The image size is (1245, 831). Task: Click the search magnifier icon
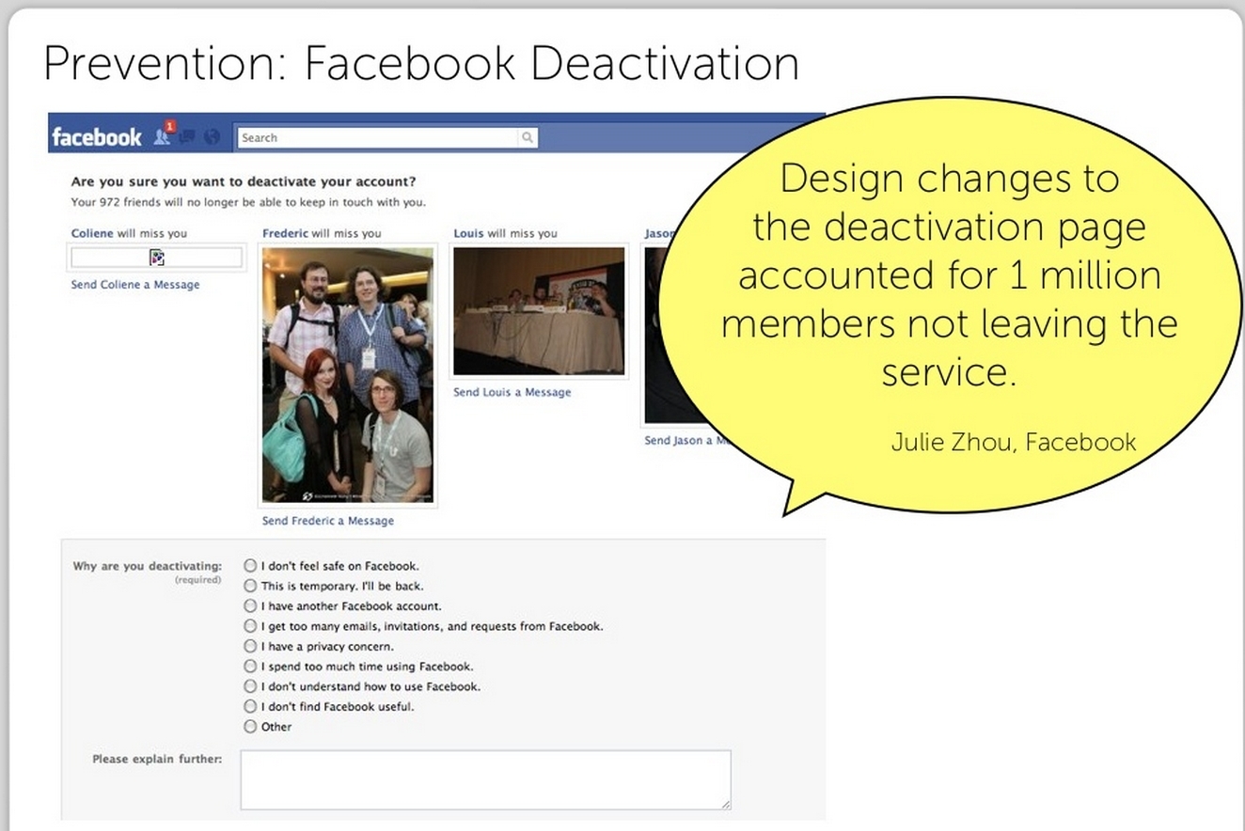[528, 137]
